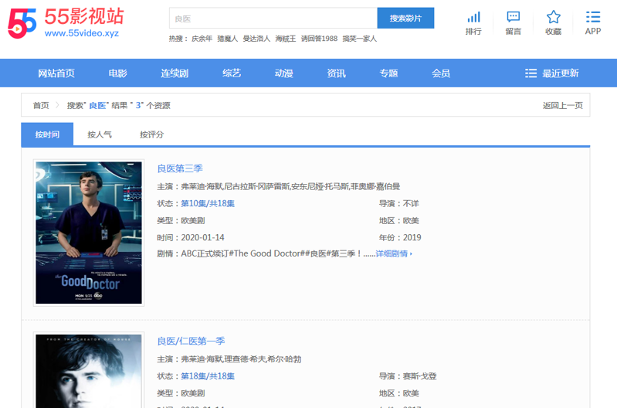Open the 资讯 navigation item

click(x=336, y=73)
